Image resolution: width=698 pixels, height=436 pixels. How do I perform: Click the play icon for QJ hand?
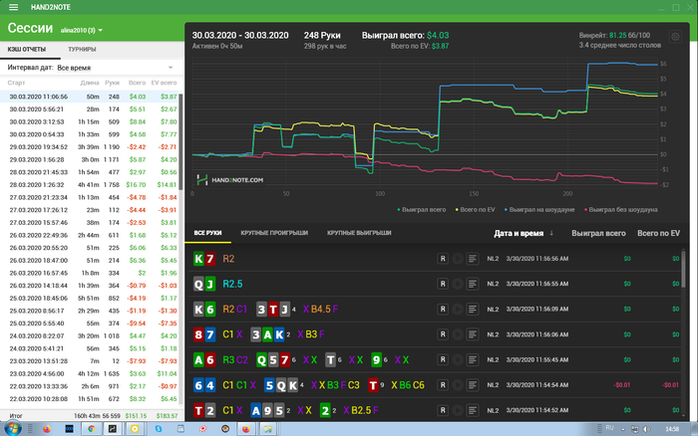(457, 284)
